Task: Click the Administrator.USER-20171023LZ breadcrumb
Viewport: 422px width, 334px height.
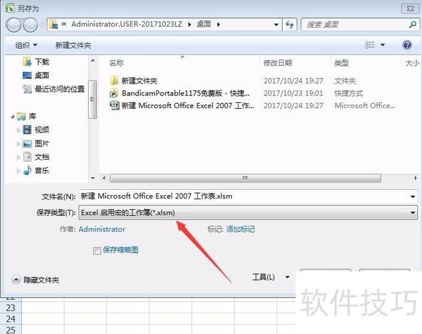Action: click(126, 24)
